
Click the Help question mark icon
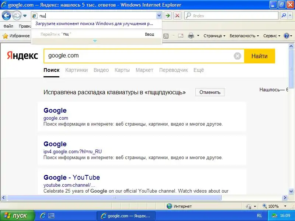(287, 36)
